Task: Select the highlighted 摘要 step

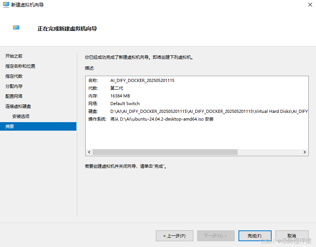Action: coord(38,126)
